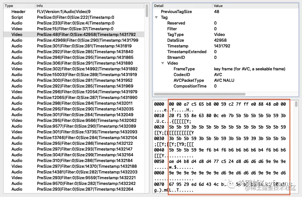Select Audio row with Timestamp:1431799
Viewport: 302px width, 197px height.
(74, 40)
